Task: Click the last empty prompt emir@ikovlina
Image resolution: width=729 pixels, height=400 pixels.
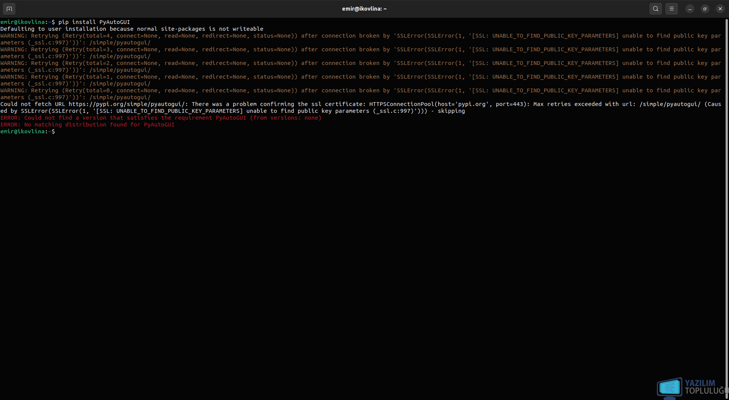Action: click(x=28, y=131)
